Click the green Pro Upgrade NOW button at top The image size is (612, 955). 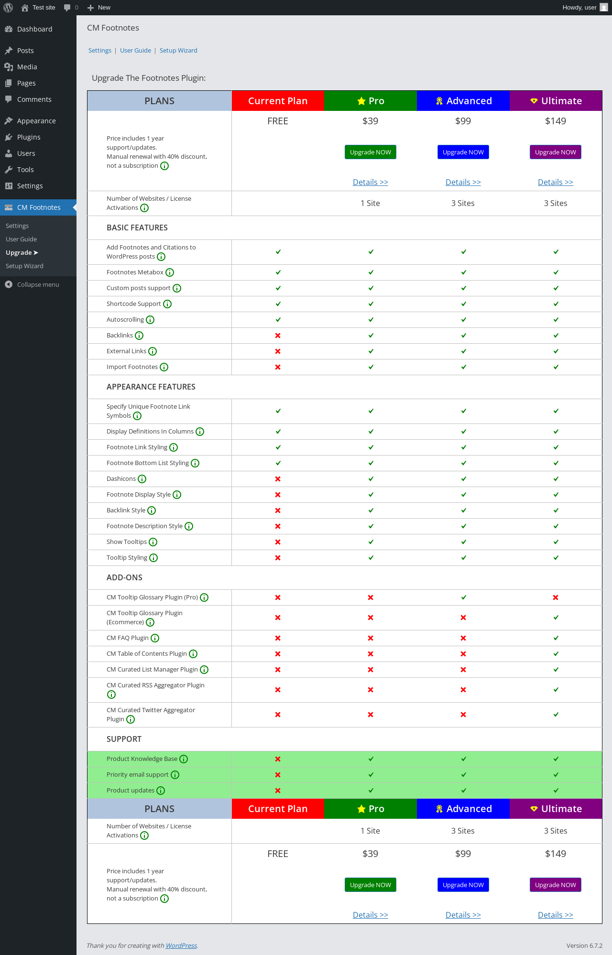pyautogui.click(x=371, y=152)
